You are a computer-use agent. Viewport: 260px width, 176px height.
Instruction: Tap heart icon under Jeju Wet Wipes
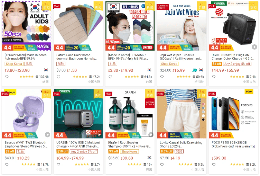coord(162,77)
